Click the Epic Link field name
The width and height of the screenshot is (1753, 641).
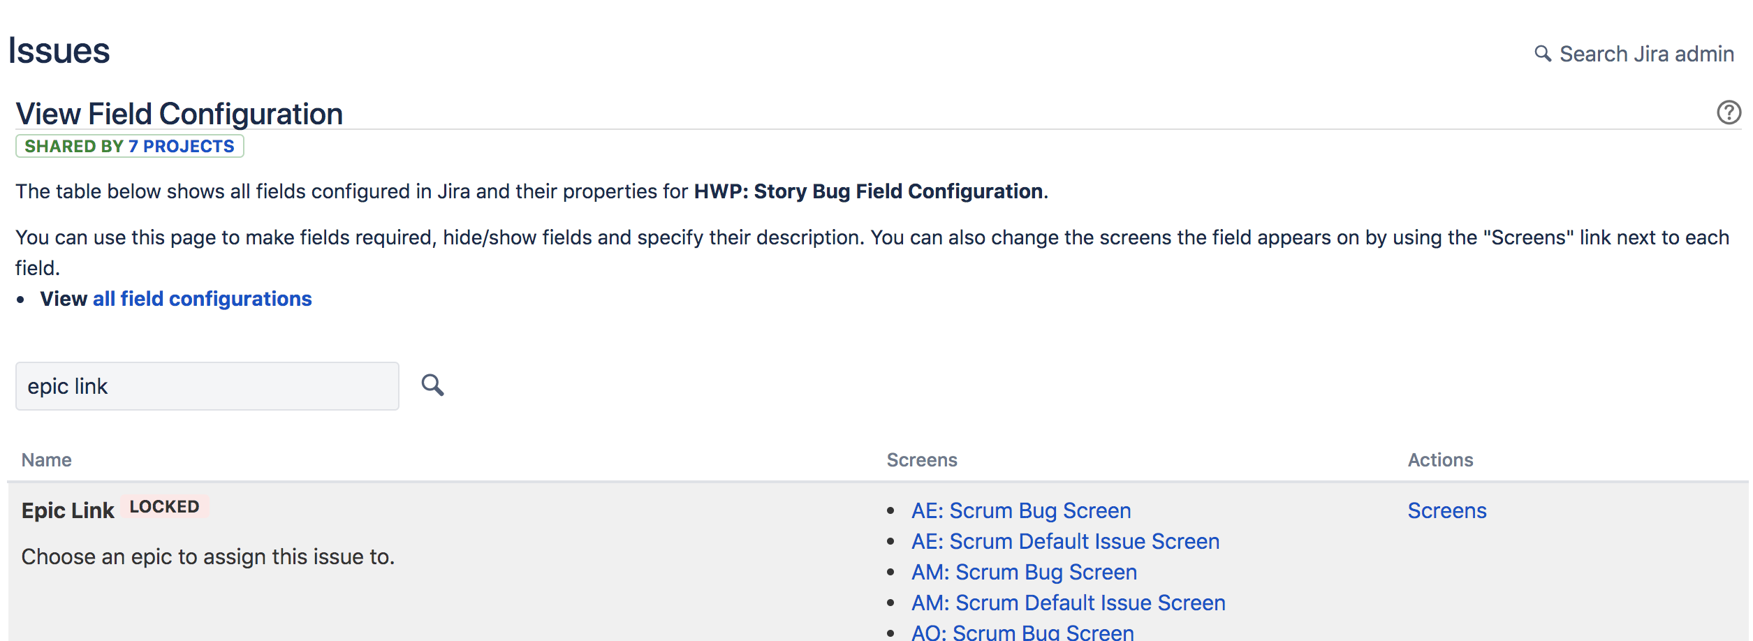(68, 510)
